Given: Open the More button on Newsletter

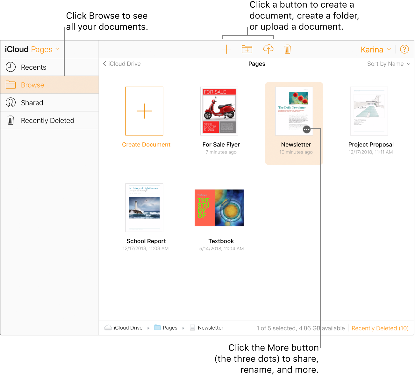Looking at the screenshot, I should coord(307,130).
